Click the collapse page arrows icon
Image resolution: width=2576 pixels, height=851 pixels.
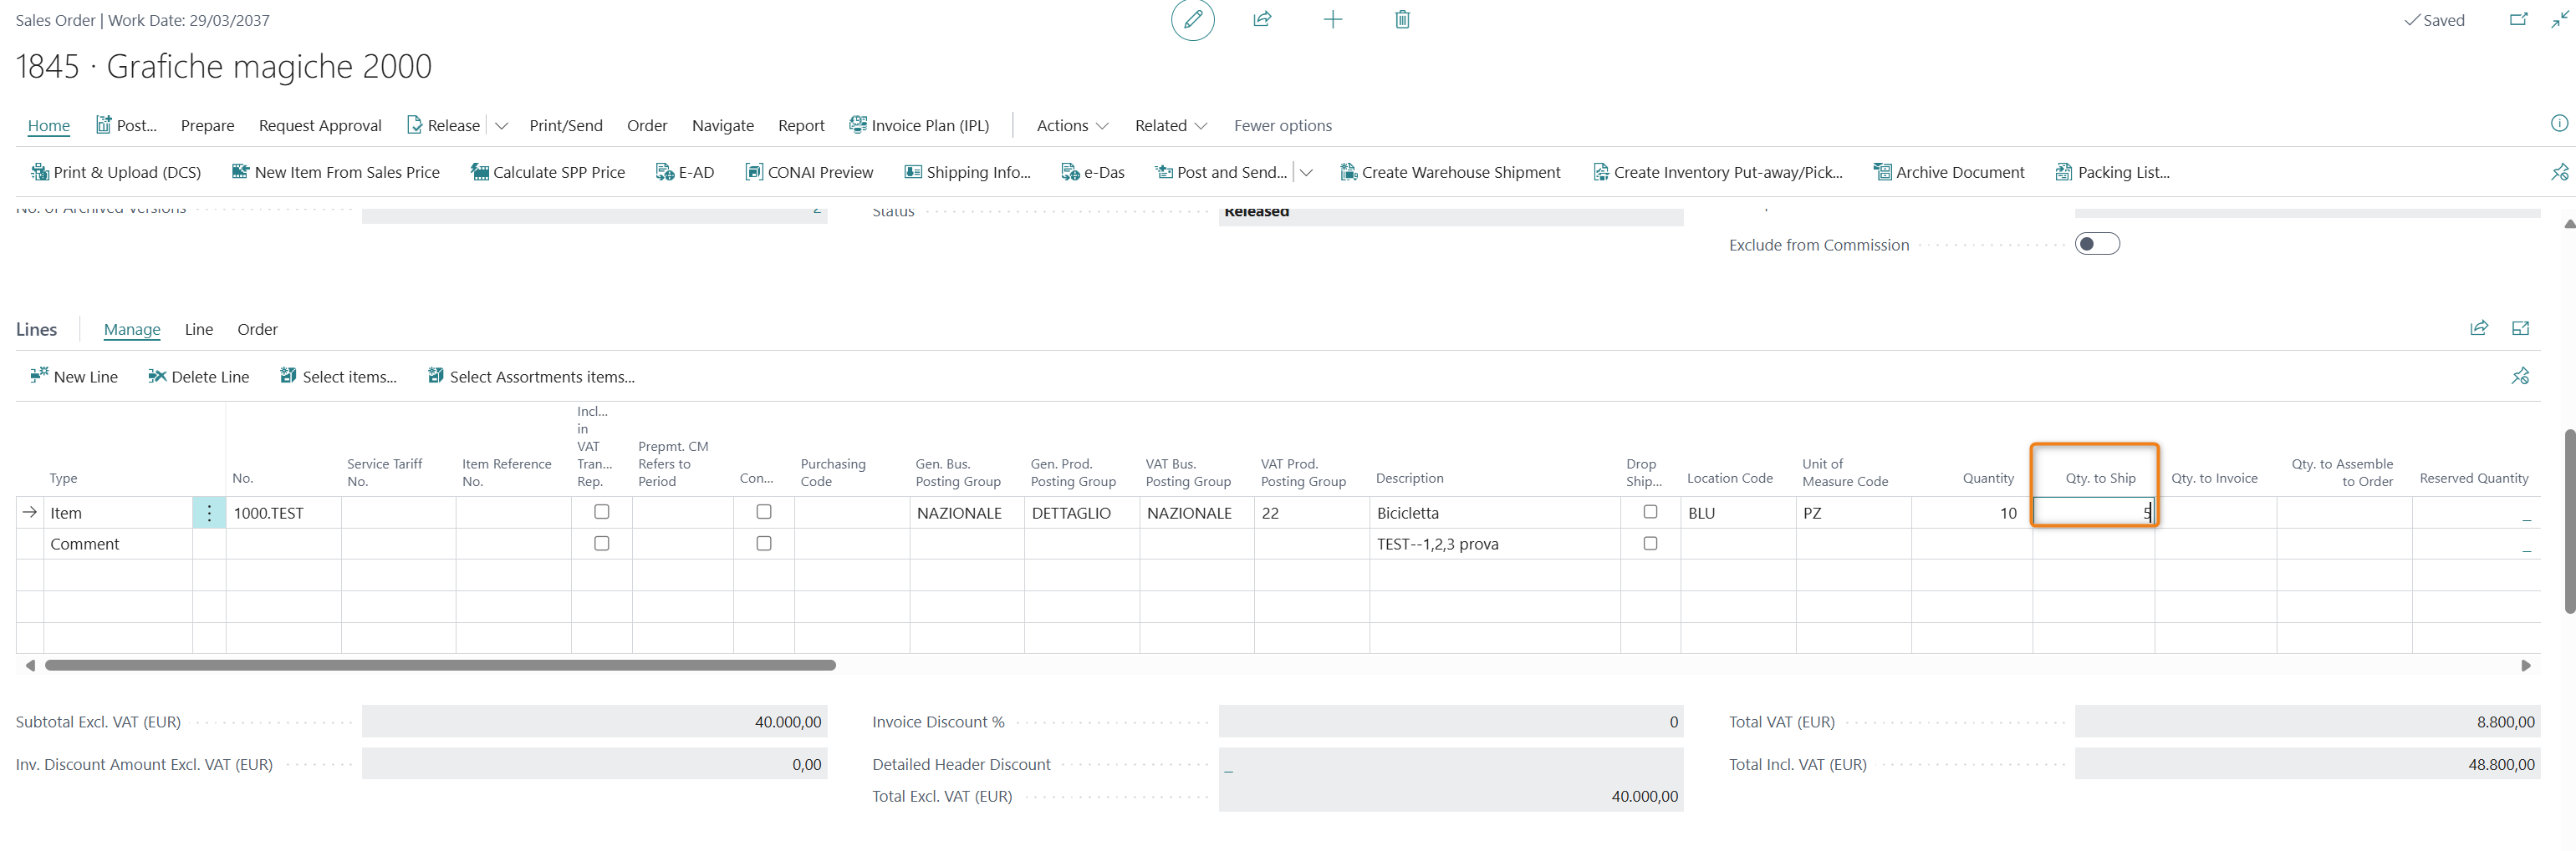[x=2559, y=19]
